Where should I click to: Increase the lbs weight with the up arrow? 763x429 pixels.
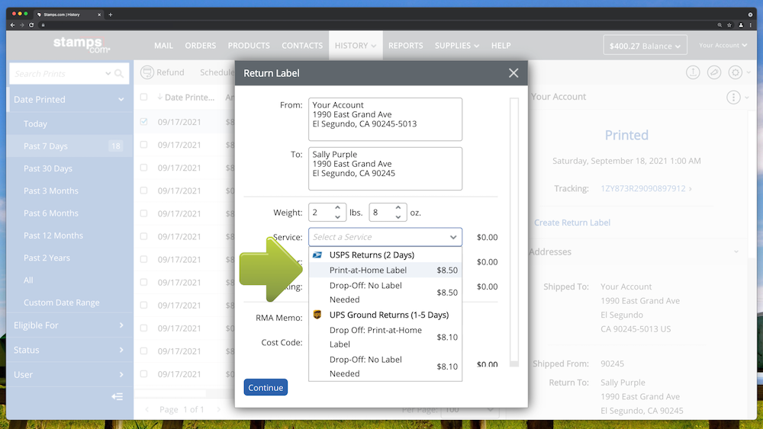338,208
